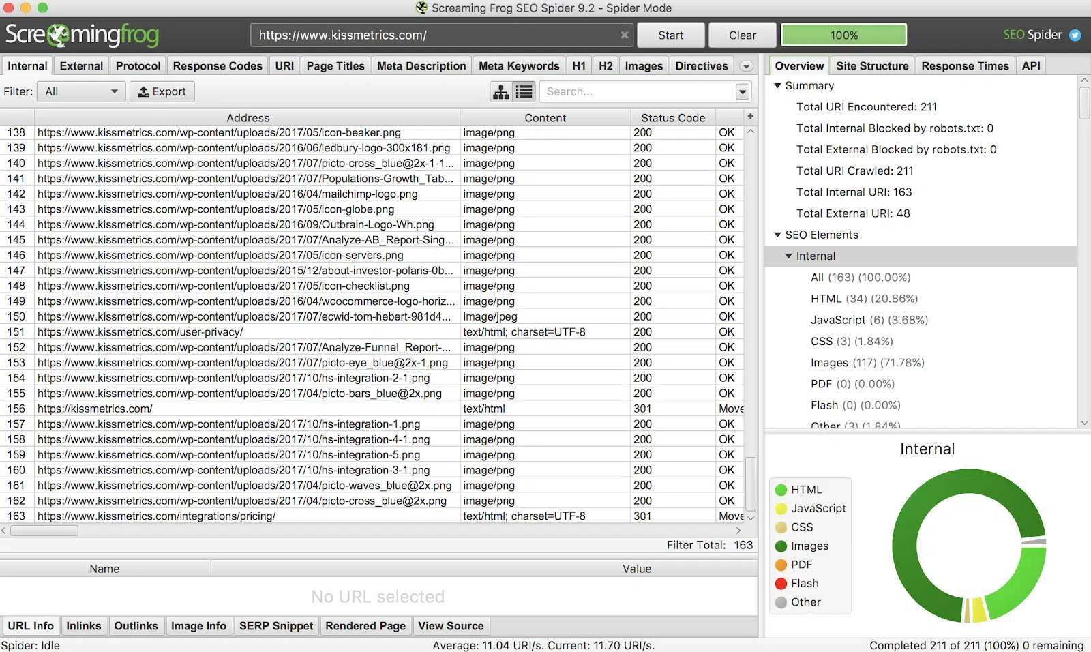Click the horizontal table scrollbar thumb
The width and height of the screenshot is (1091, 652).
click(x=44, y=531)
